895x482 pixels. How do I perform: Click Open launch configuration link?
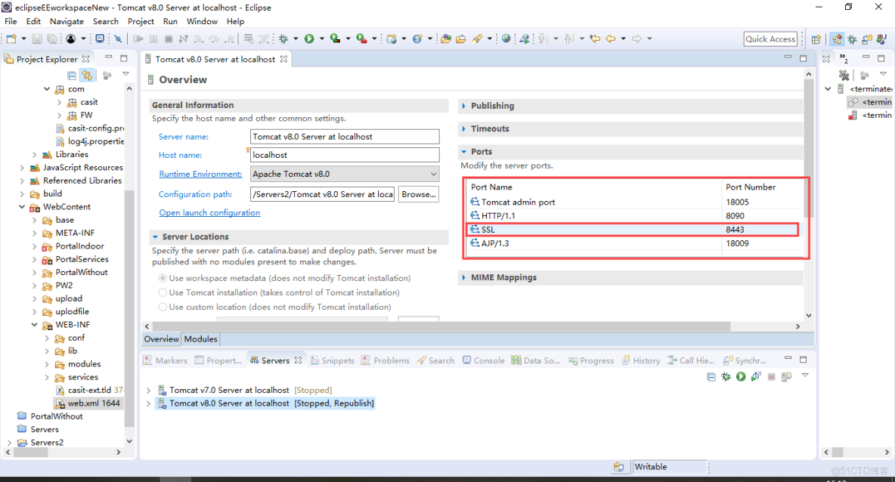point(209,213)
